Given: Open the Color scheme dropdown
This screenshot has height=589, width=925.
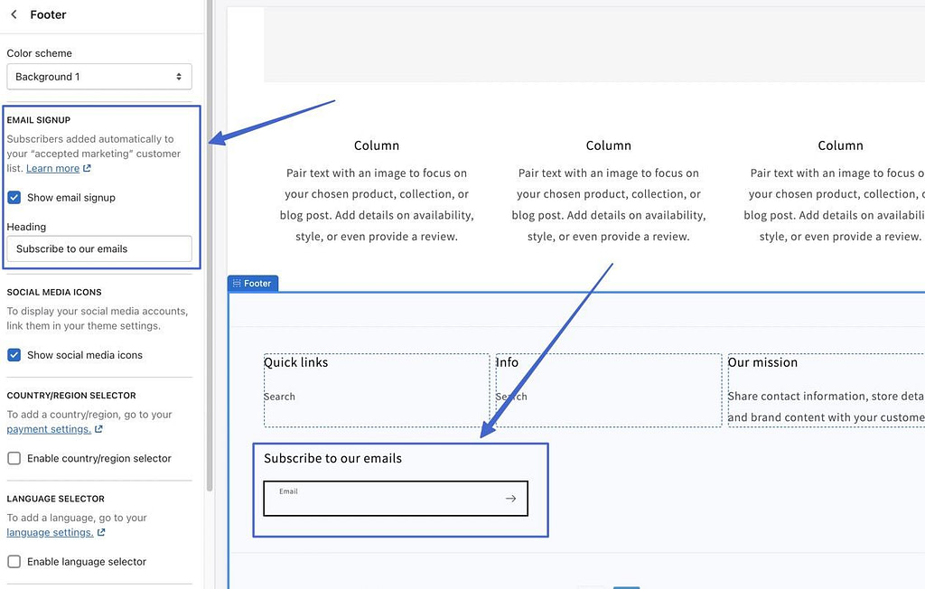Looking at the screenshot, I should point(99,76).
